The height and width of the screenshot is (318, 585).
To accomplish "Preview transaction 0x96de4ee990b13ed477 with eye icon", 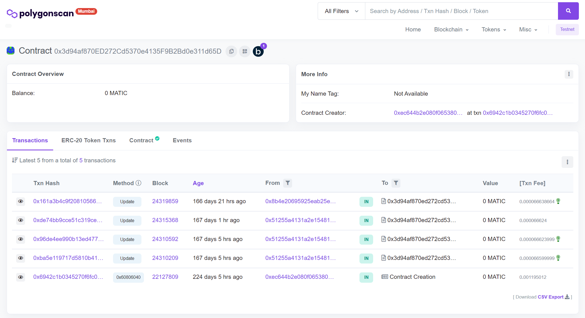I will point(21,239).
